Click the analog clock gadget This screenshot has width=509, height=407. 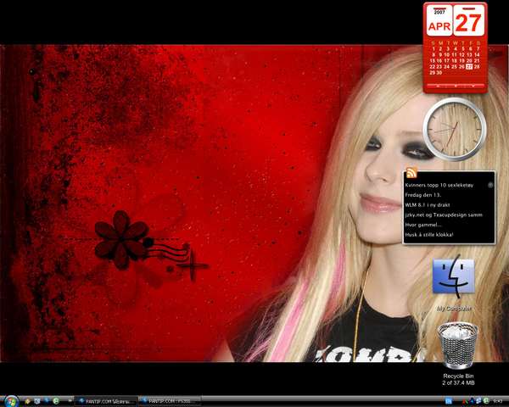[x=455, y=129]
